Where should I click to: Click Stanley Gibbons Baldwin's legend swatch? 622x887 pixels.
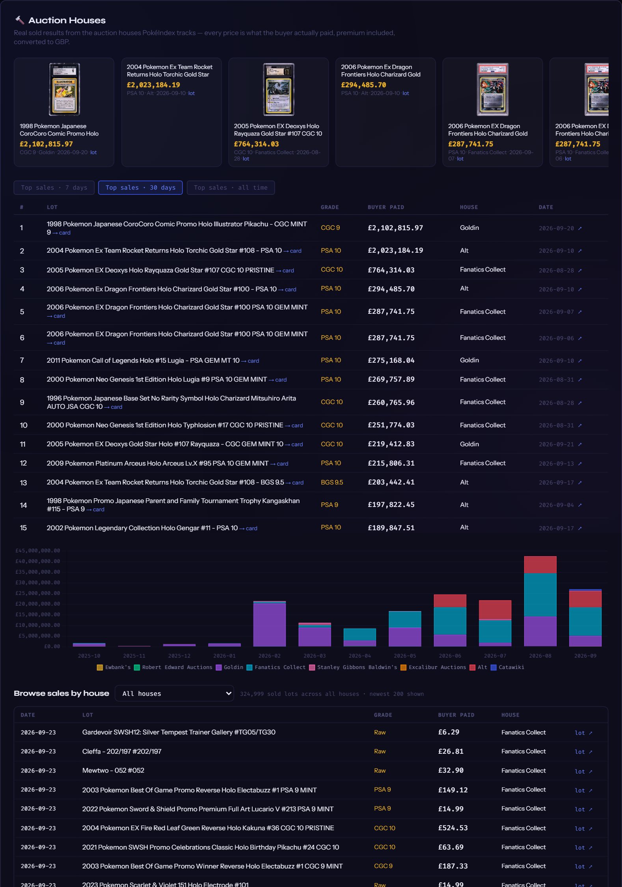312,667
